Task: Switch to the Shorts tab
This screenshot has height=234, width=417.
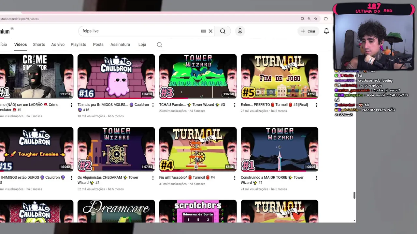Action: click(39, 45)
